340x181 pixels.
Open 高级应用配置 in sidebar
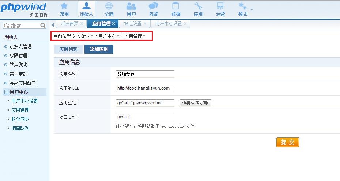(23, 83)
